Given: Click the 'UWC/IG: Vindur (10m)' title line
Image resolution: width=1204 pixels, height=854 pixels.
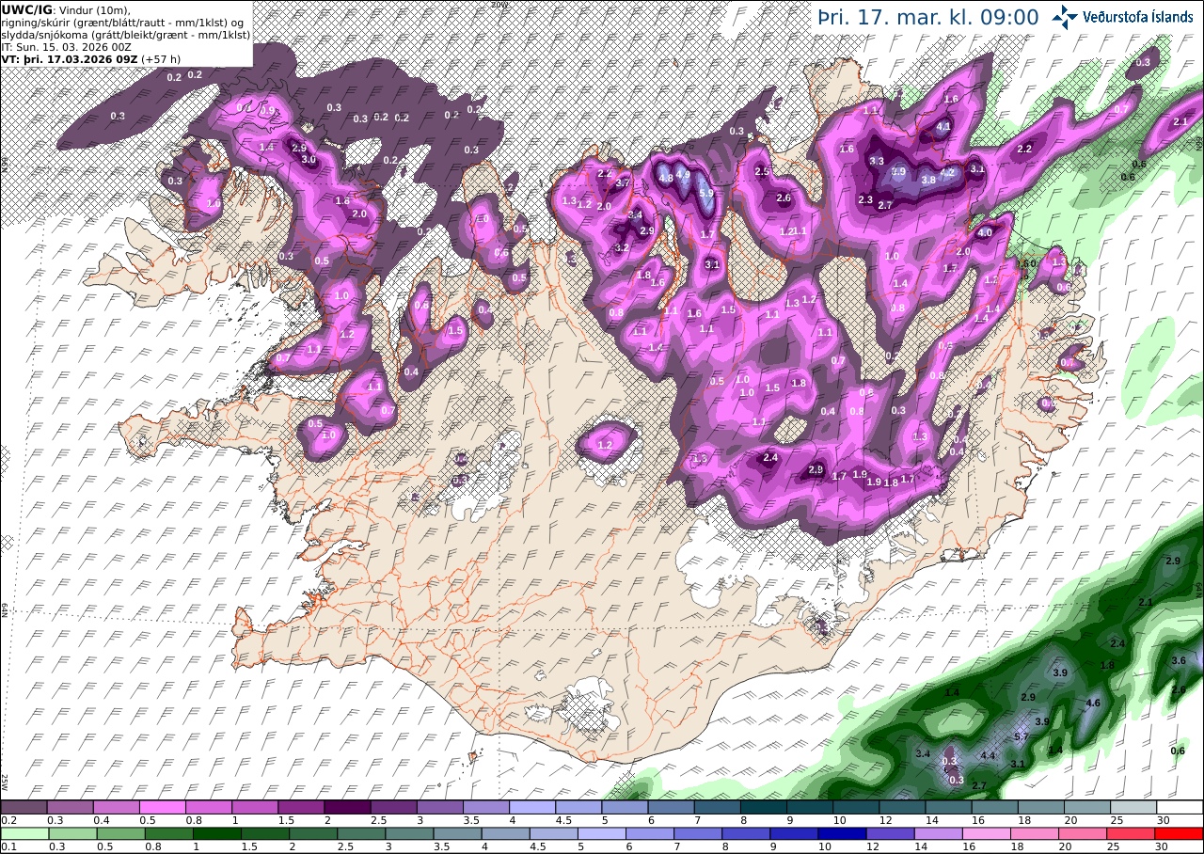Looking at the screenshot, I should [64, 9].
